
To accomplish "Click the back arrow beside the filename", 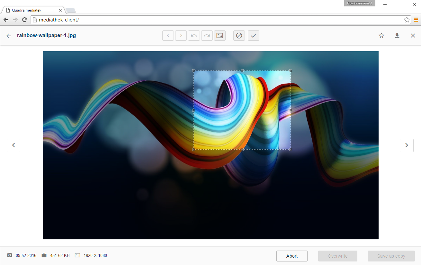I will 9,36.
